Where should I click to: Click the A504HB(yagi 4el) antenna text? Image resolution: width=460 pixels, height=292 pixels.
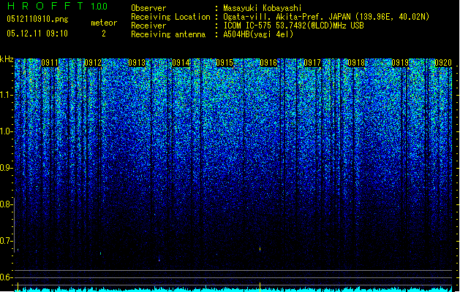tap(258, 34)
